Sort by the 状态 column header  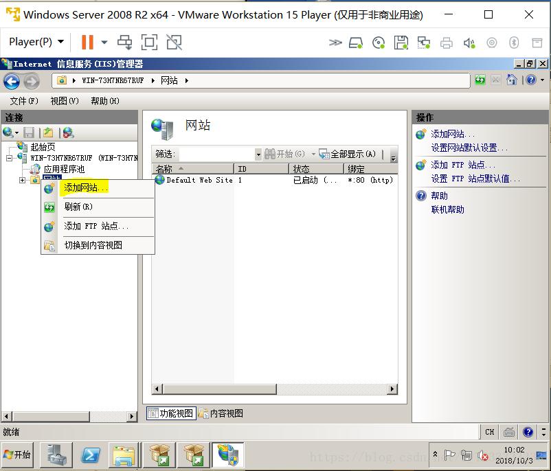tap(316, 169)
